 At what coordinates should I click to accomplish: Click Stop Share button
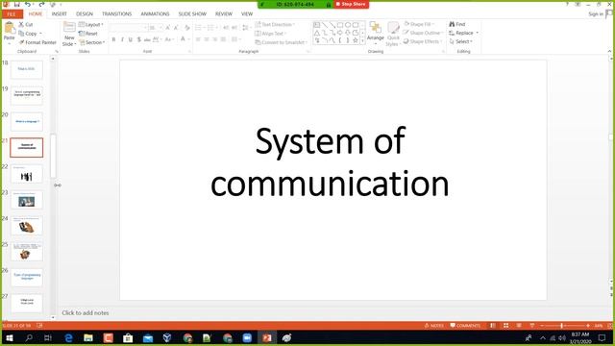point(351,4)
